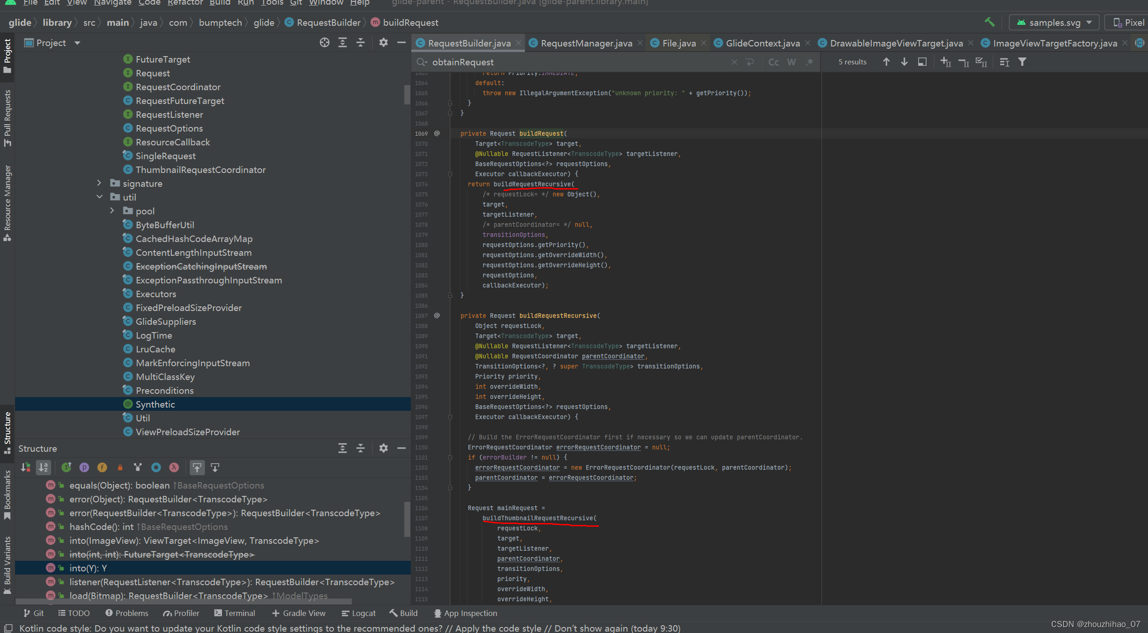Open search filter funnel icon
1148x633 pixels.
pos(1022,62)
